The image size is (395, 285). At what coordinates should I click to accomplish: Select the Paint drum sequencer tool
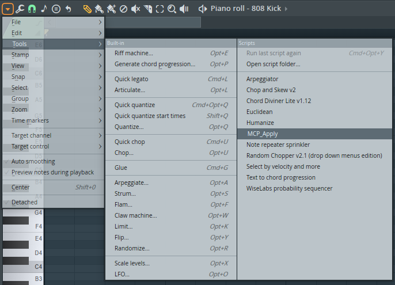point(111,9)
